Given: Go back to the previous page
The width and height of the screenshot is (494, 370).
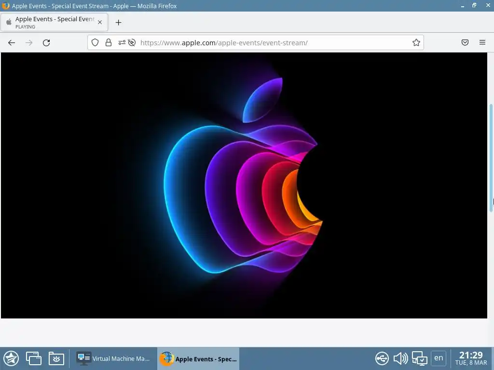Looking at the screenshot, I should [12, 43].
